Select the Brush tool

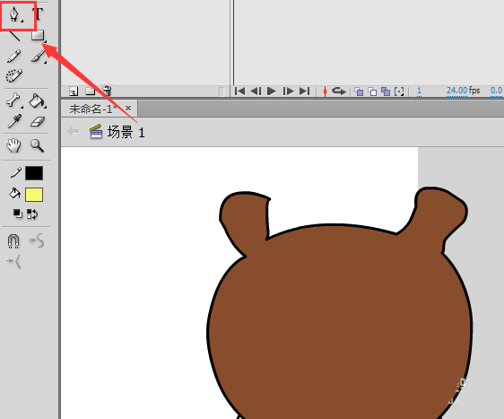[x=39, y=57]
